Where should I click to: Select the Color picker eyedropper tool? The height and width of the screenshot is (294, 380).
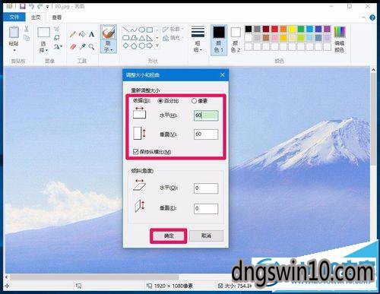pyautogui.click(x=82, y=46)
